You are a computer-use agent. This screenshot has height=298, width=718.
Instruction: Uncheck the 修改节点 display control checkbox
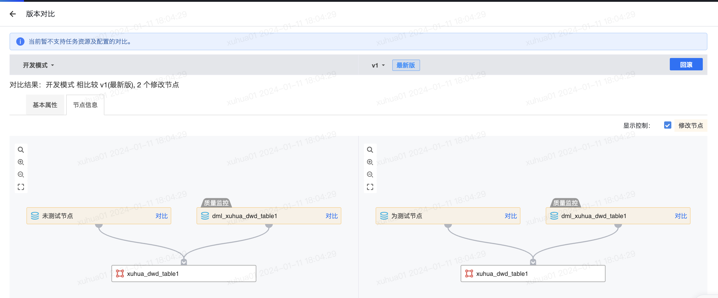tap(667, 125)
